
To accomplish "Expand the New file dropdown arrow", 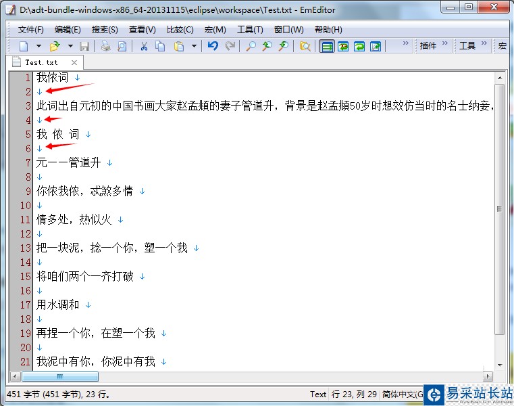I will tap(38, 46).
